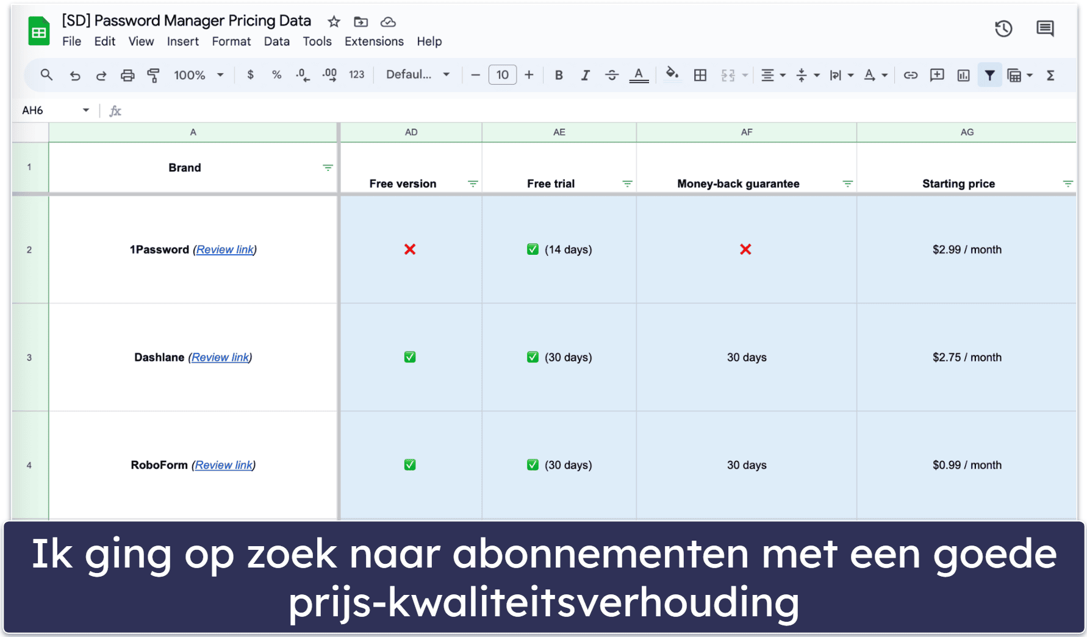Redo the last action
Viewport: 1087px width, 637px height.
coord(101,76)
